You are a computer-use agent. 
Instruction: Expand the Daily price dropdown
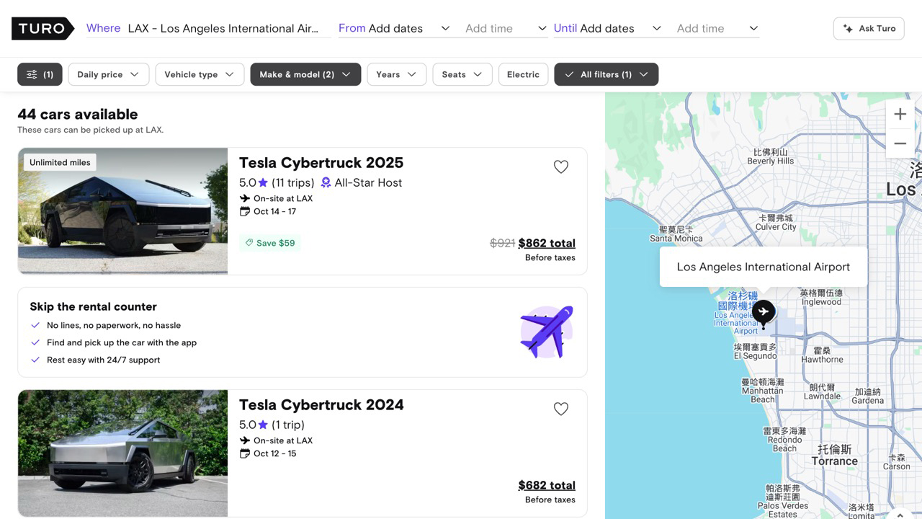point(108,74)
